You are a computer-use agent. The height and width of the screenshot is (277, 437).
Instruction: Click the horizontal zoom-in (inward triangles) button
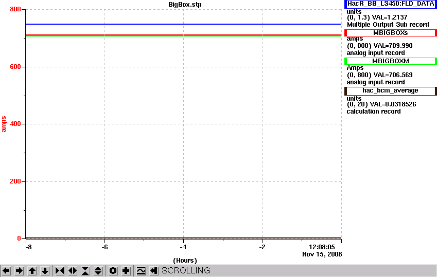[60, 271]
